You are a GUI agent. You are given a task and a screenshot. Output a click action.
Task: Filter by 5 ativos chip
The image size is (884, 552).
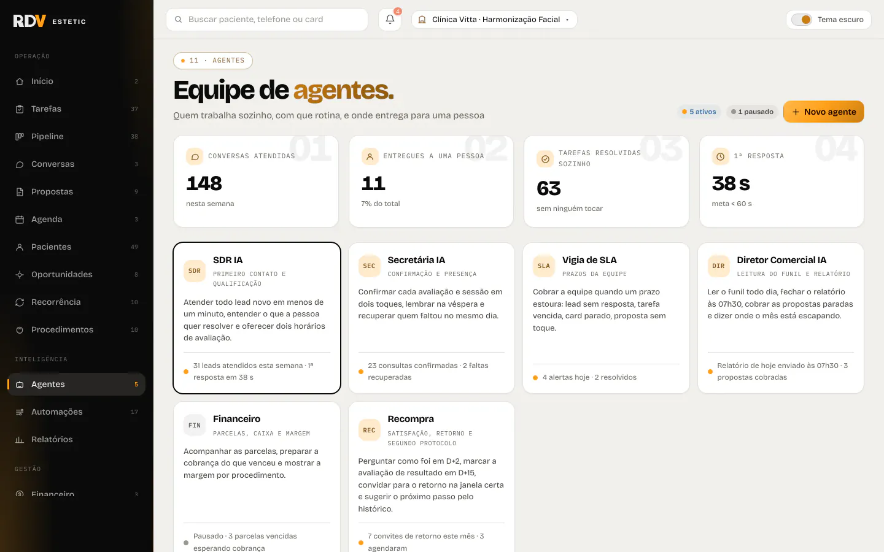[x=699, y=112]
